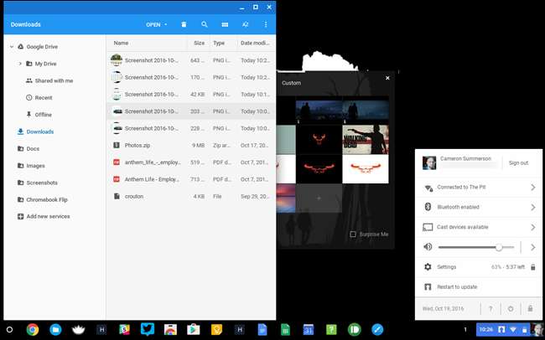Click the Wed, Oct 19, 2016 date
The height and width of the screenshot is (340, 545).
click(x=443, y=308)
